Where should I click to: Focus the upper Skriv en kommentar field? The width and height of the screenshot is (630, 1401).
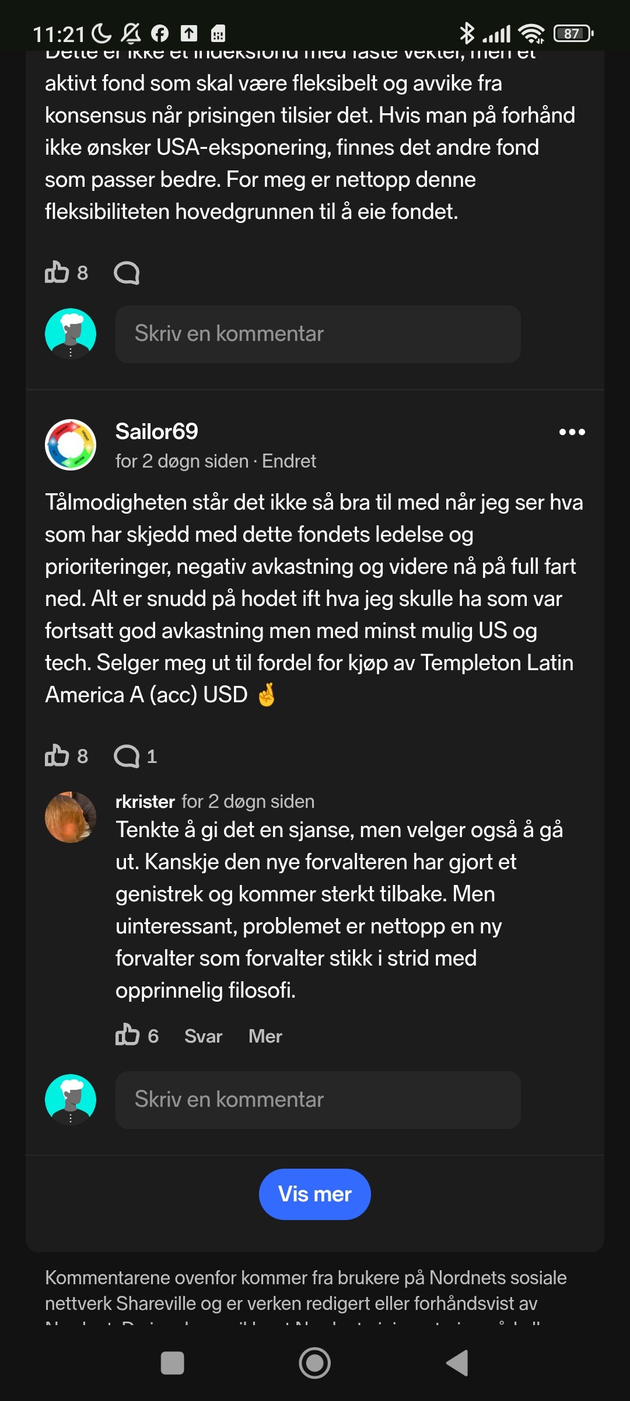coord(317,334)
